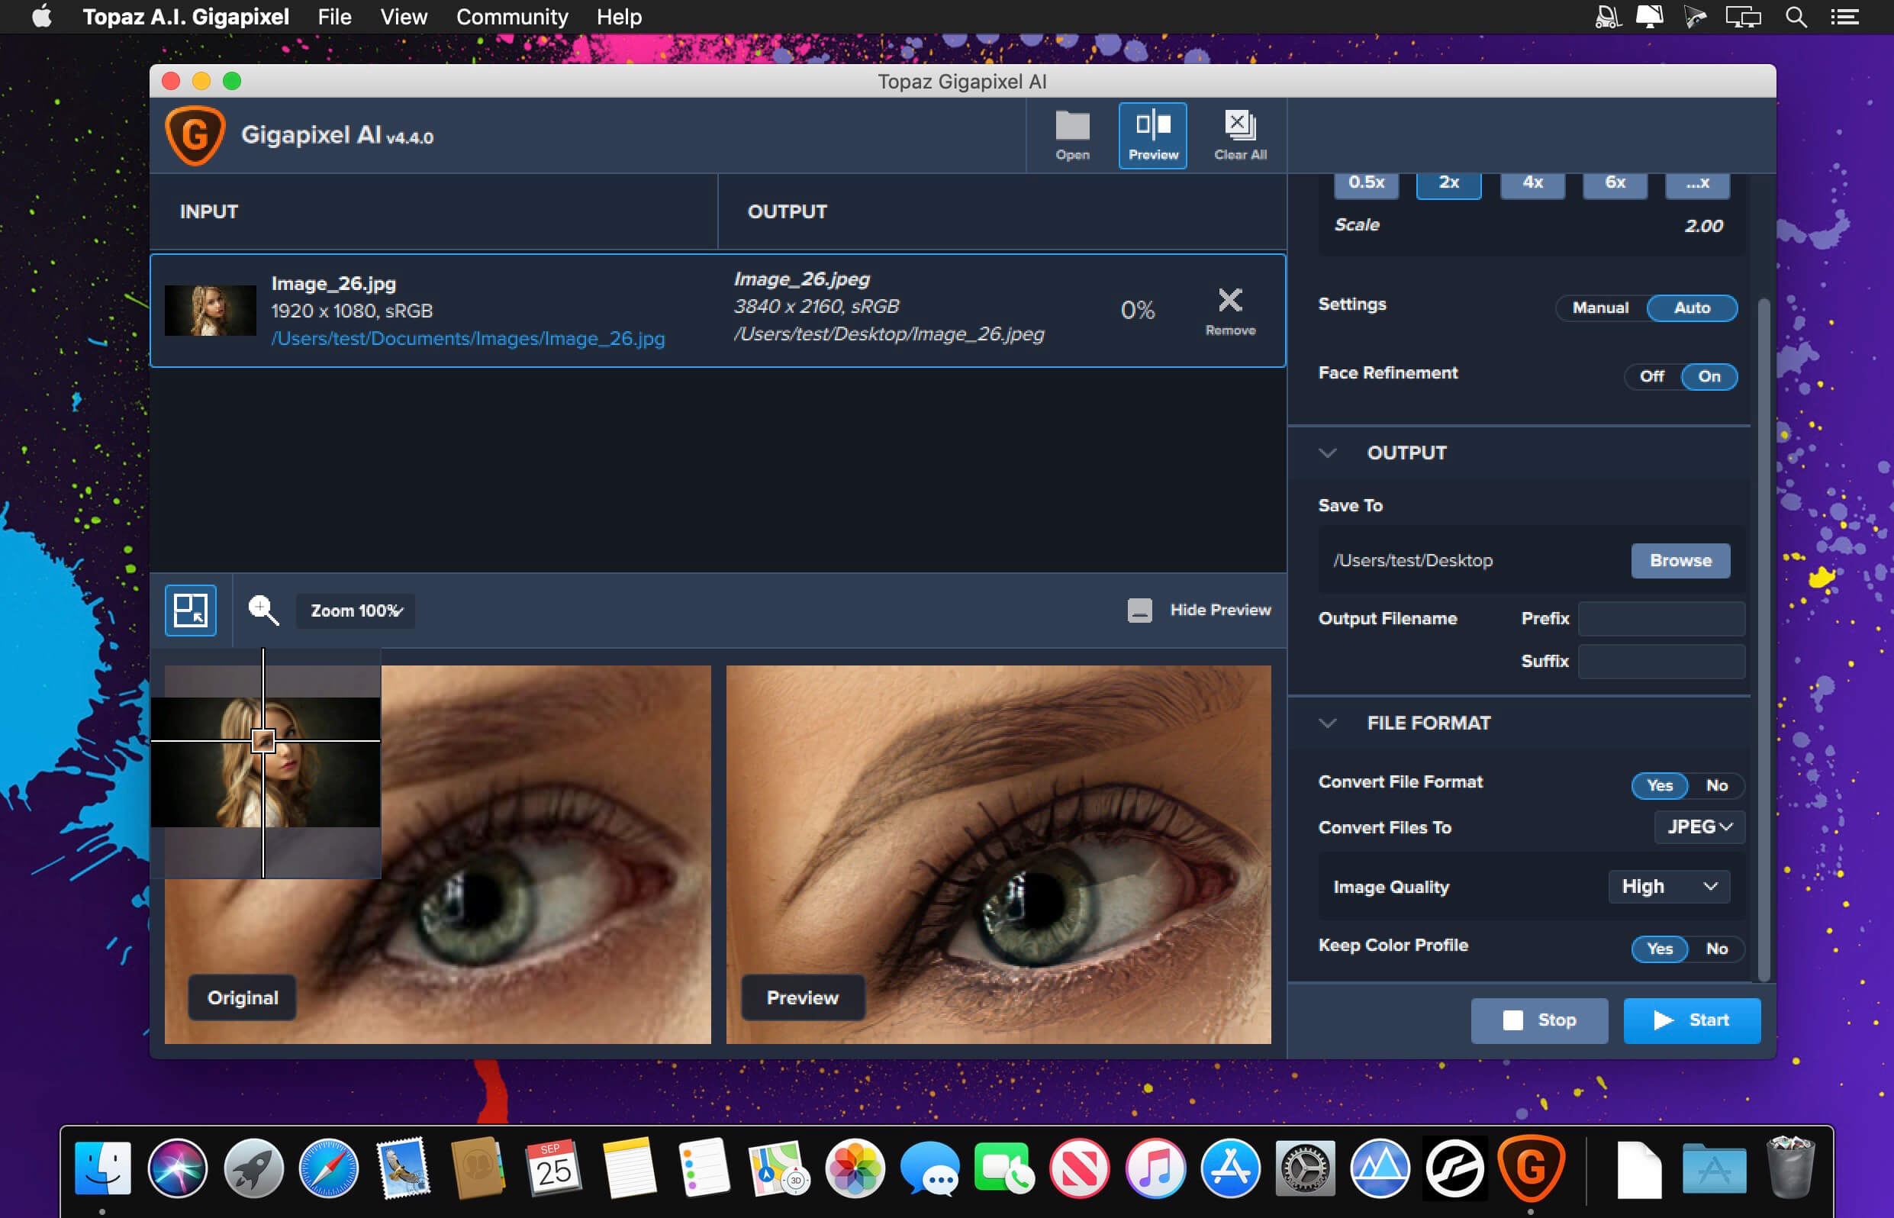Select the 4x scale option
This screenshot has height=1218, width=1894.
(x=1529, y=184)
